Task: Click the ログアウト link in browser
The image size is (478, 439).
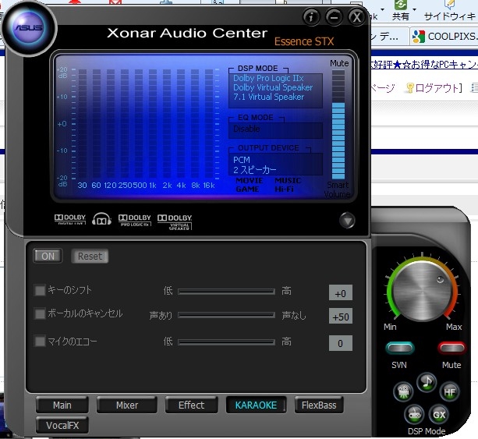Action: point(437,88)
